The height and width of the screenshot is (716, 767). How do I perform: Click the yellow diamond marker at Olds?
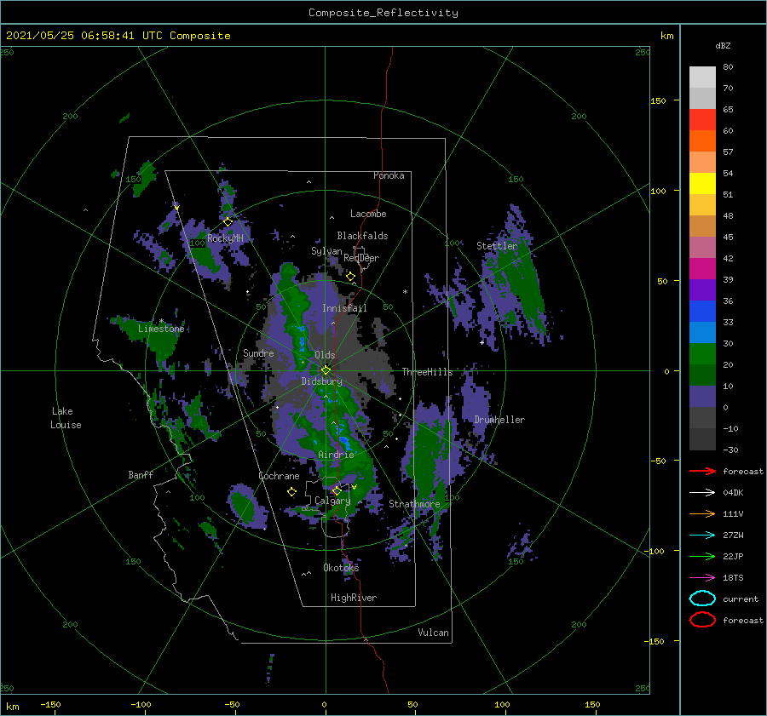click(326, 370)
